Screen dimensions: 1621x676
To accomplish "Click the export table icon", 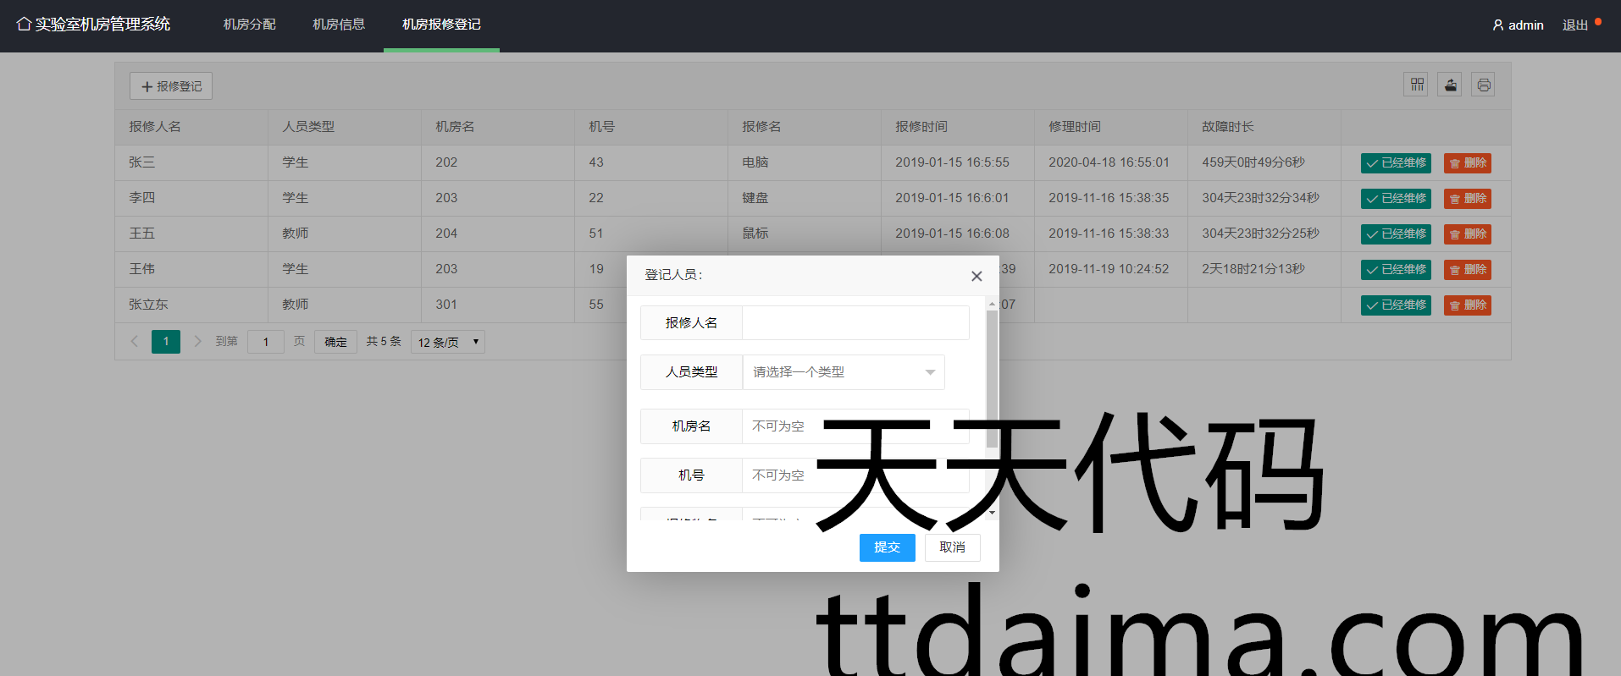I will click(x=1450, y=85).
